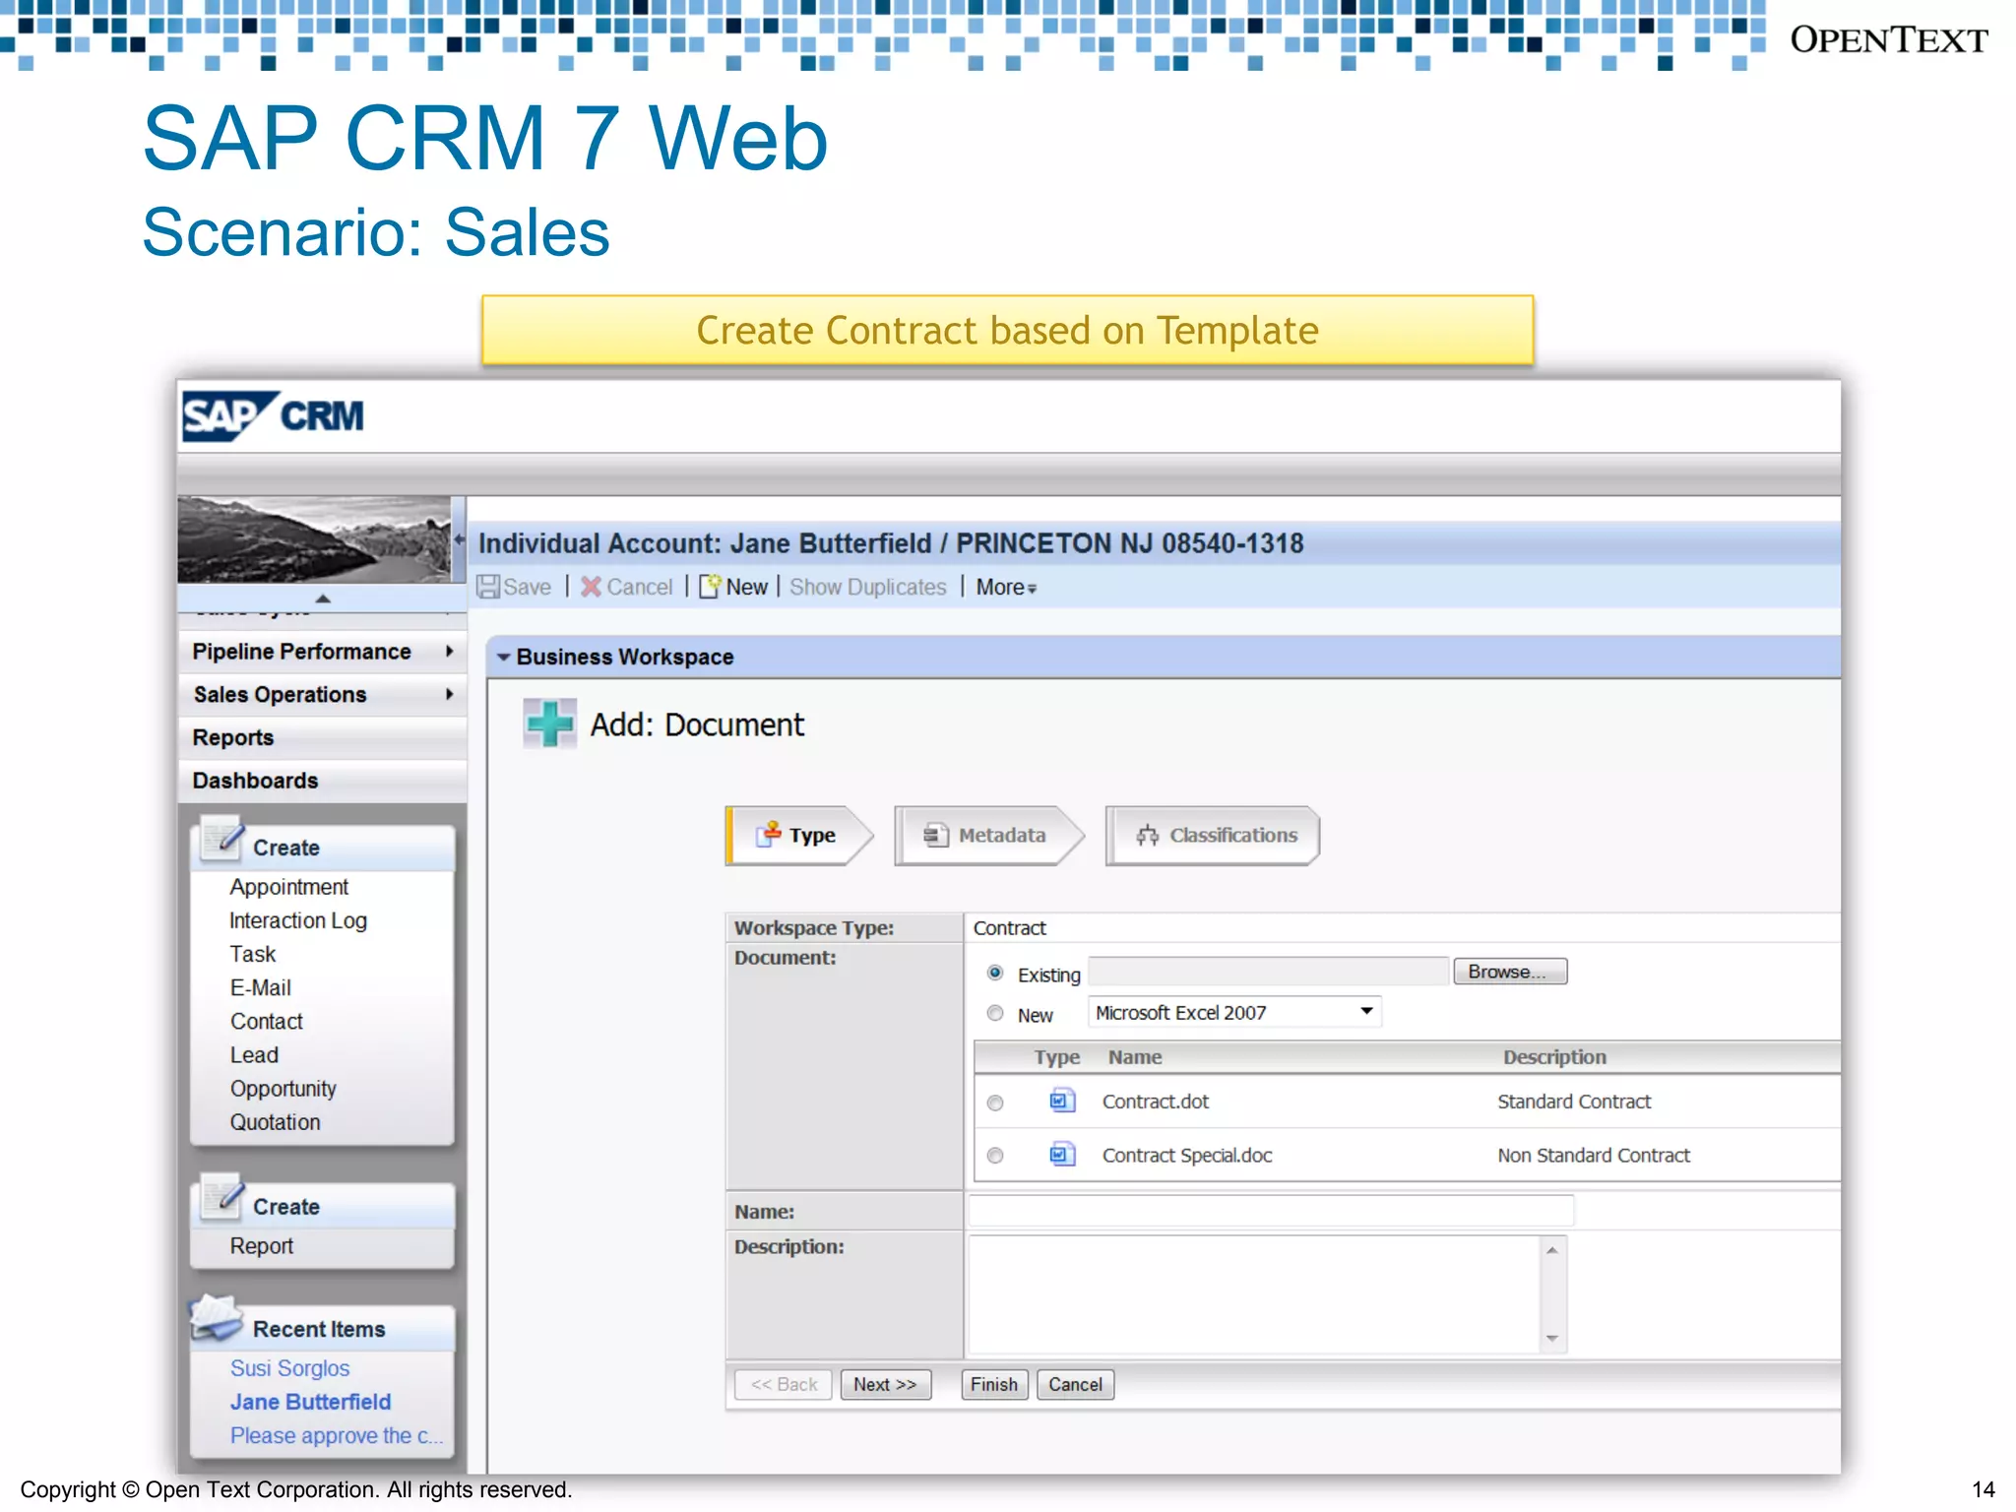Click the Save disk icon
This screenshot has height=1512, width=2016.
pos(488,587)
